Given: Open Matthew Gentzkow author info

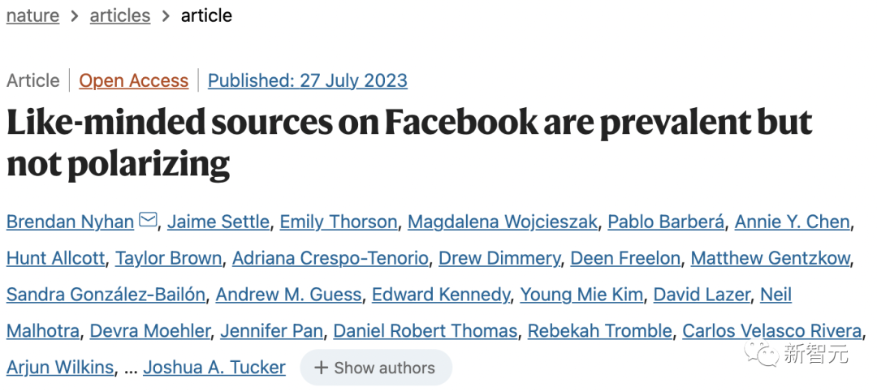Looking at the screenshot, I should (x=771, y=258).
